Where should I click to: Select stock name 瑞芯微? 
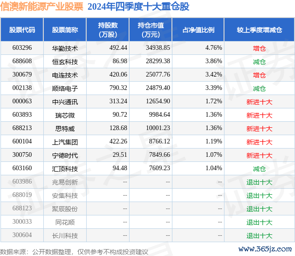[65, 115]
